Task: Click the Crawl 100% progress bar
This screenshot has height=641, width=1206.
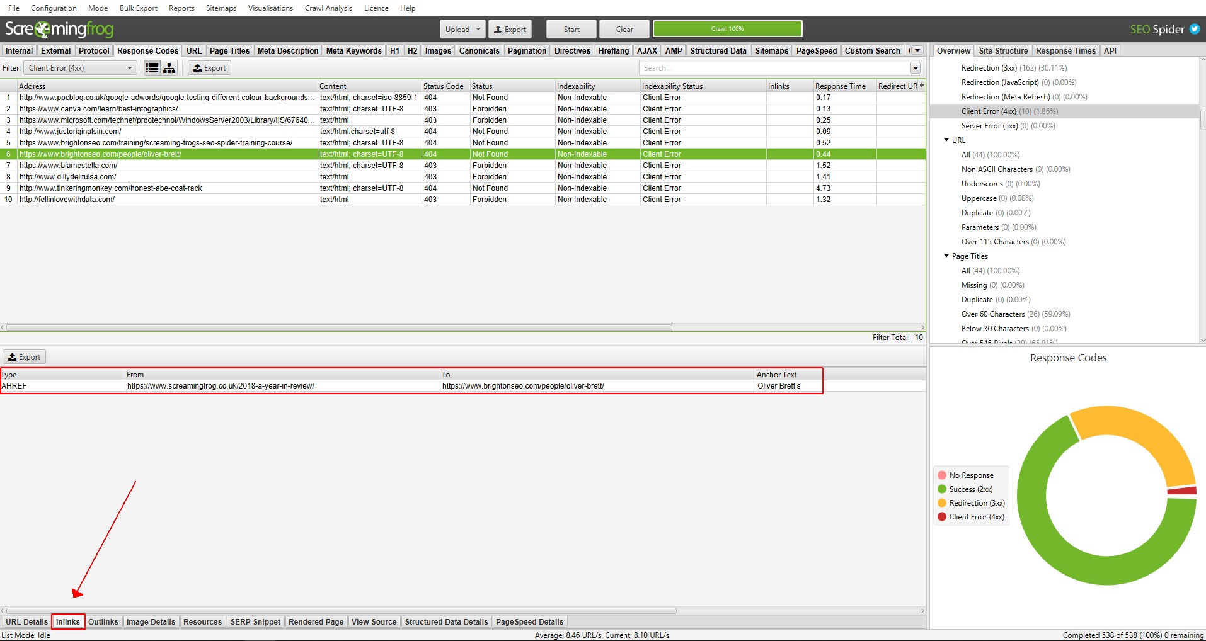Action: point(727,29)
